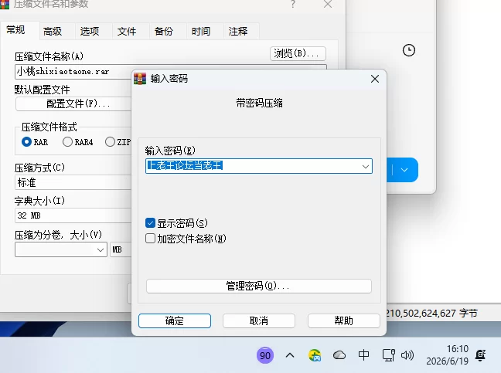
Task: Open the MB unit selector
Action: coord(121,249)
